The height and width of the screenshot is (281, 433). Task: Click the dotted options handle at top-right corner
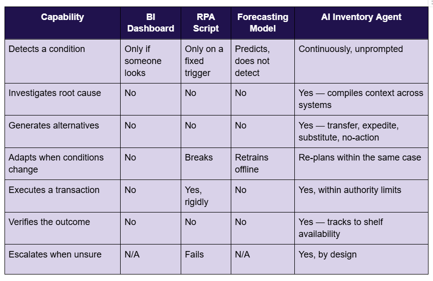pyautogui.click(x=431, y=2)
